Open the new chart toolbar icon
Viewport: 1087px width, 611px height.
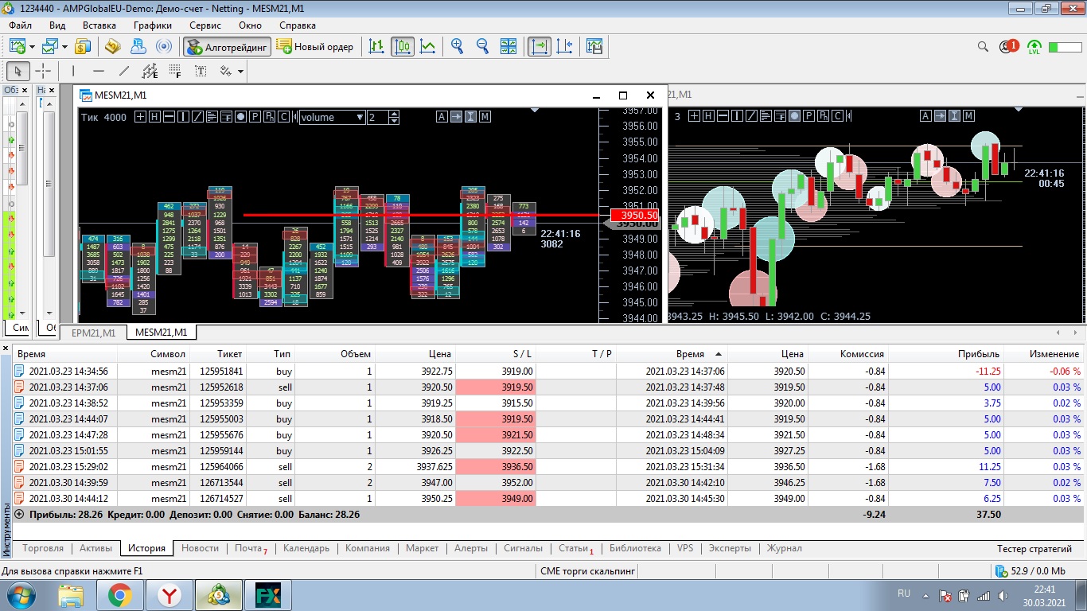18,47
